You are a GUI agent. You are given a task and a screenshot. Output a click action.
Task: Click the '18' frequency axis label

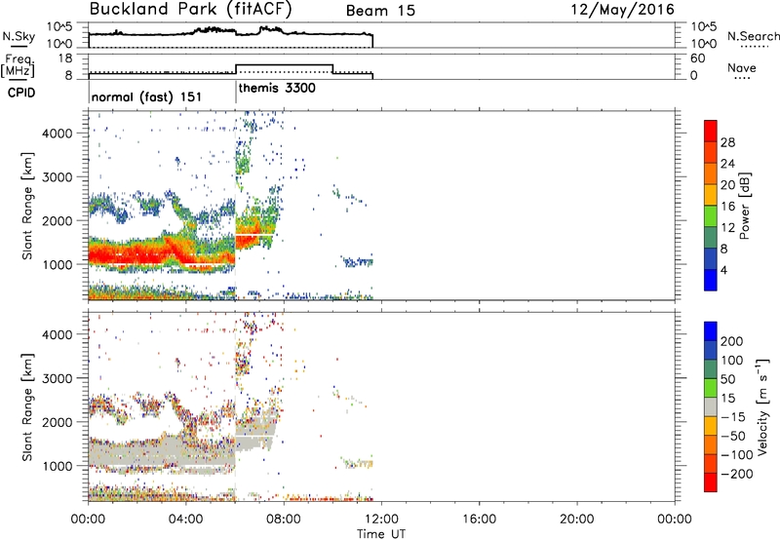click(65, 58)
